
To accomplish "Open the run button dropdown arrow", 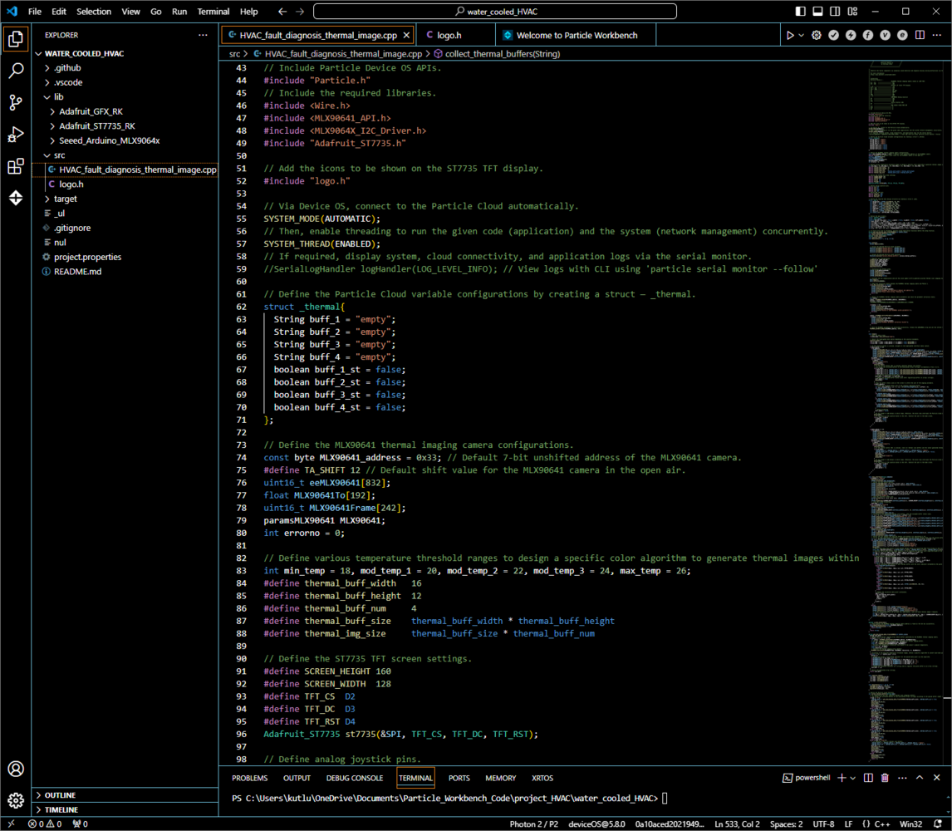I will [801, 35].
